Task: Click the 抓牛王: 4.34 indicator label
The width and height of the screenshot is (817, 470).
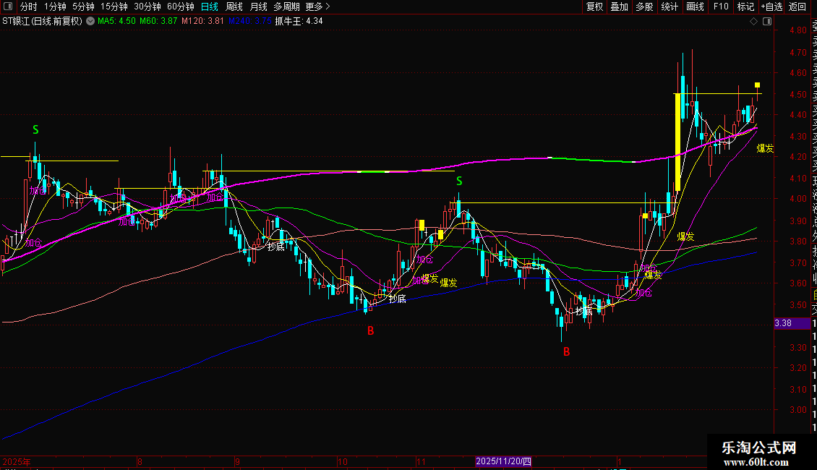Action: (299, 22)
